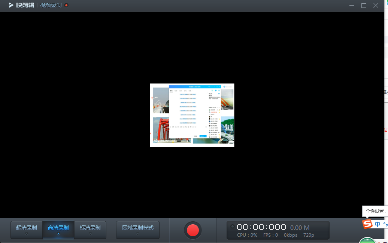Image resolution: width=388 pixels, height=243 pixels.
Task: Click the 视频录制 title label
Action: 51,5
